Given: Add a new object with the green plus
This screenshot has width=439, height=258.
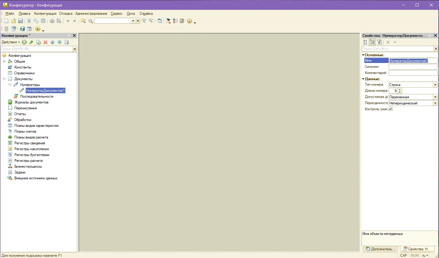Looking at the screenshot, I should (24, 42).
